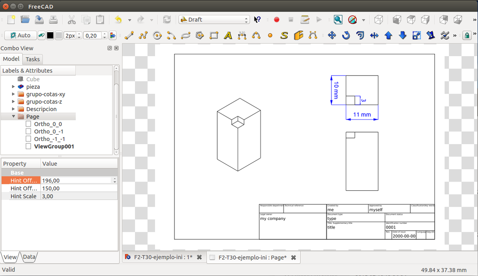
Task: Expand the pieza tree item
Action: point(14,86)
